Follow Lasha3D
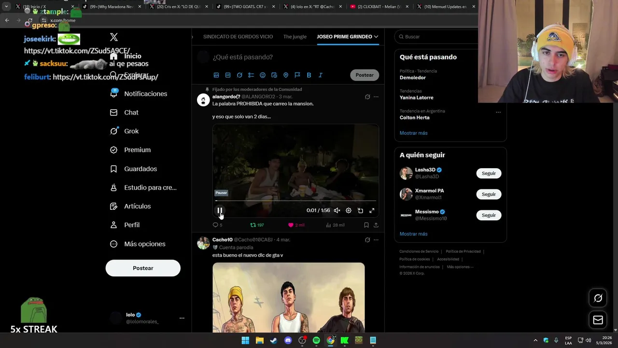618x348 pixels. click(x=489, y=174)
